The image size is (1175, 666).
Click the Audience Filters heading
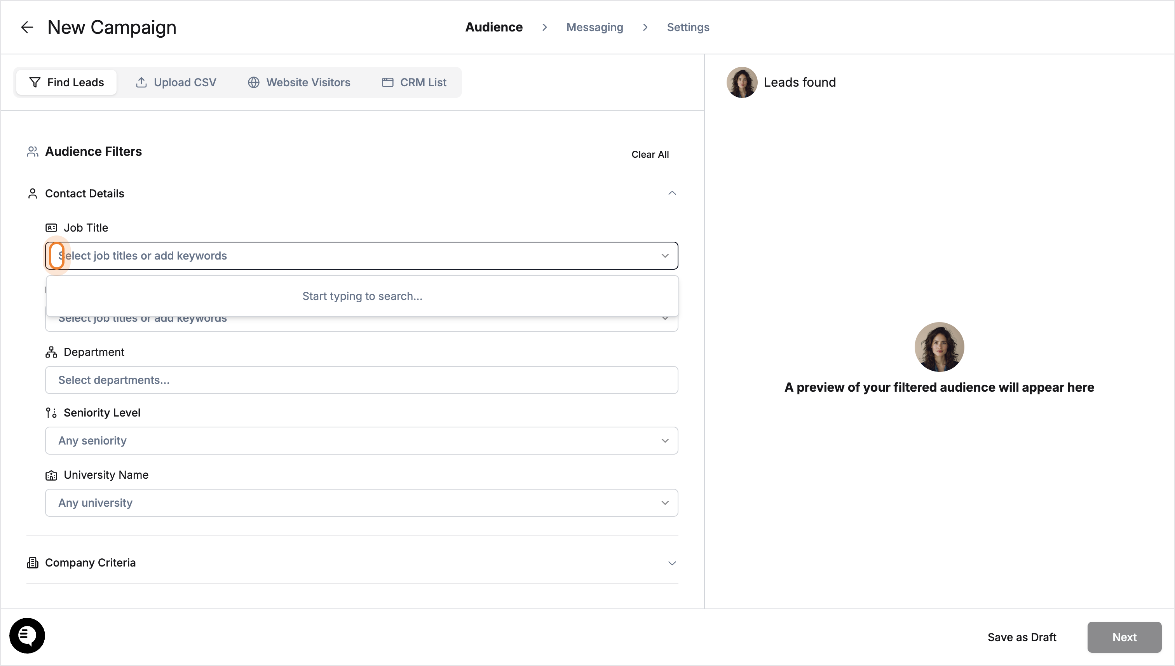pyautogui.click(x=93, y=152)
